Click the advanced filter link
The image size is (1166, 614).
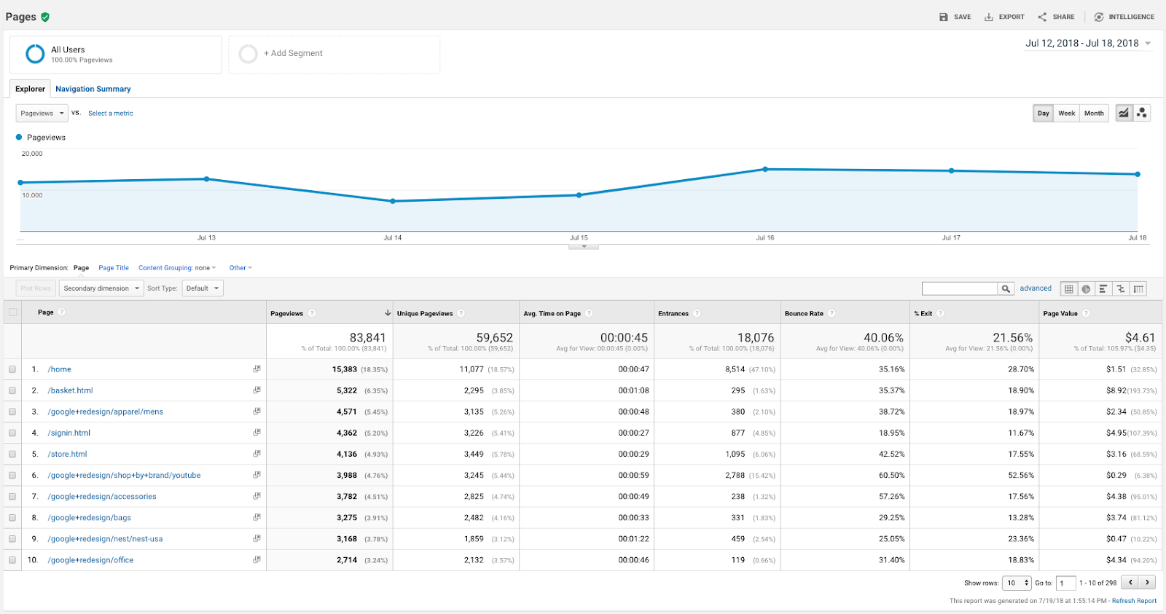(1035, 288)
